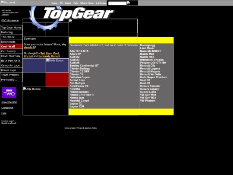The height and width of the screenshot is (175, 233).
Task: Click the Alfa Romeo image placeholder
Action: coord(46,101)
